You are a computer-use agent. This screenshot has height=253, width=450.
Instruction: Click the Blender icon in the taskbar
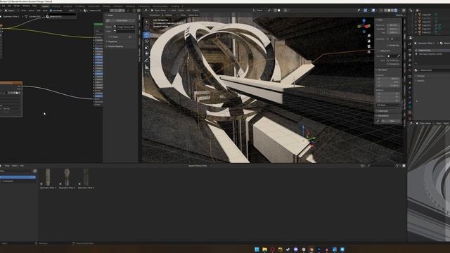pos(311,249)
